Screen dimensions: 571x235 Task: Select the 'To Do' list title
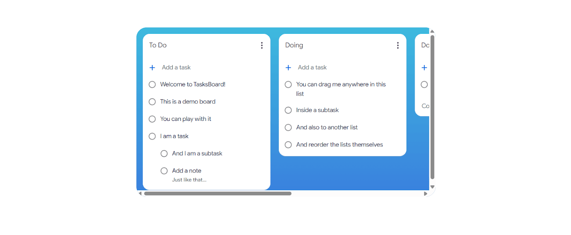click(158, 45)
